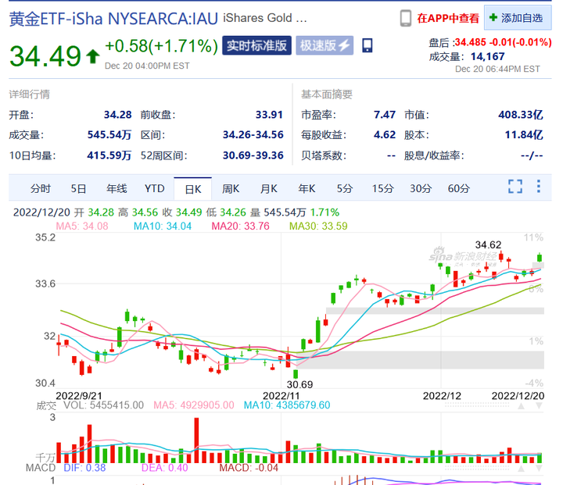Select the 周K chart tab
Screen dimensions: 563x485
231,188
